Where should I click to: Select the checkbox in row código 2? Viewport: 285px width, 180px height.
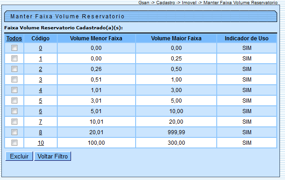pyautogui.click(x=14, y=69)
